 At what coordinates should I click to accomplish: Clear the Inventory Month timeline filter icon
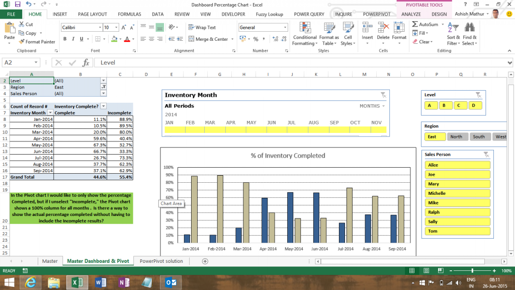pos(383,95)
